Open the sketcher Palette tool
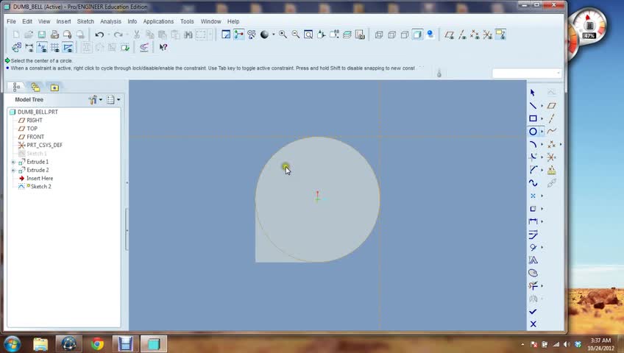Image resolution: width=624 pixels, height=353 pixels. (x=533, y=273)
